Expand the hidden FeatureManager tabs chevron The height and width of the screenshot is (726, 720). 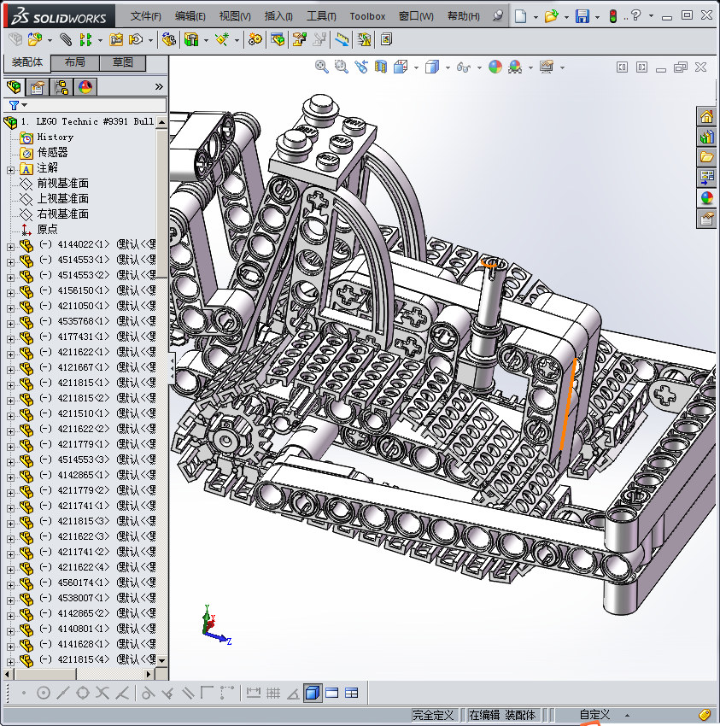click(159, 87)
